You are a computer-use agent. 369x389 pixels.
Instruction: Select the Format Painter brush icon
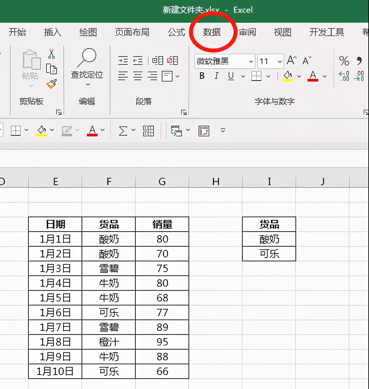click(51, 84)
